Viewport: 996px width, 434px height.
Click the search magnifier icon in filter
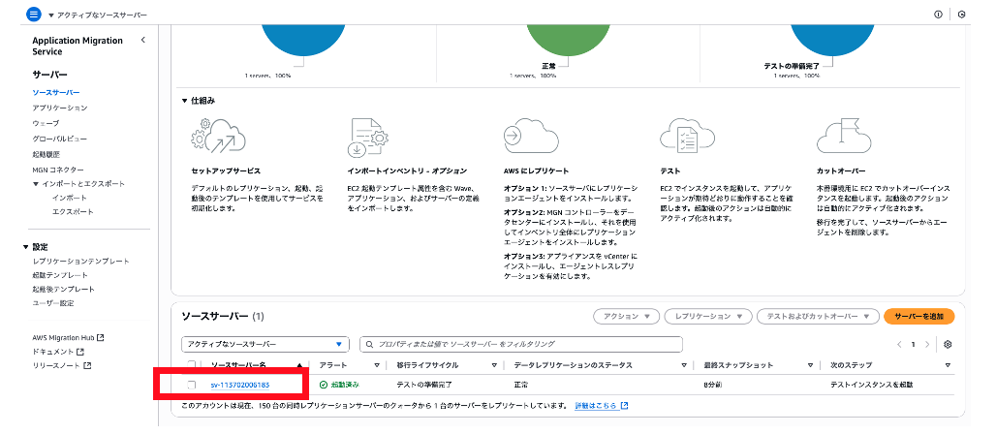tap(370, 345)
